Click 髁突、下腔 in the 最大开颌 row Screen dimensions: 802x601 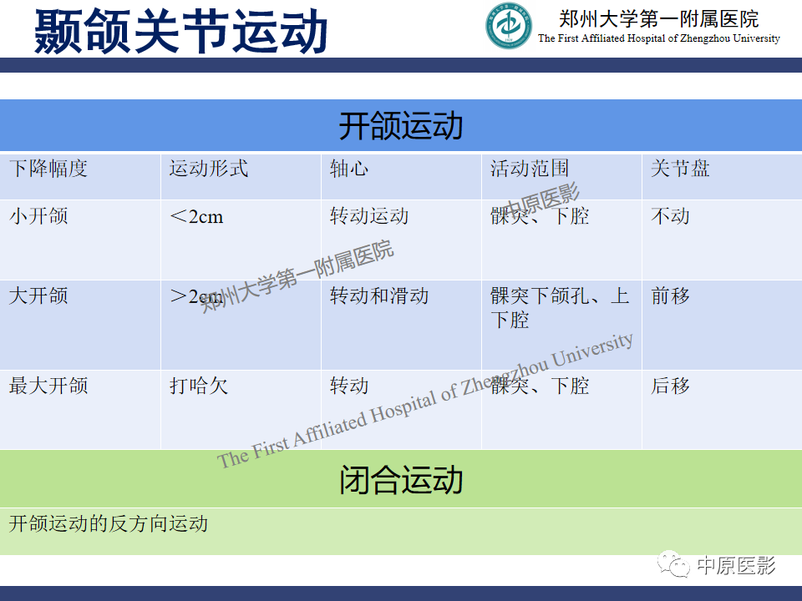click(540, 386)
